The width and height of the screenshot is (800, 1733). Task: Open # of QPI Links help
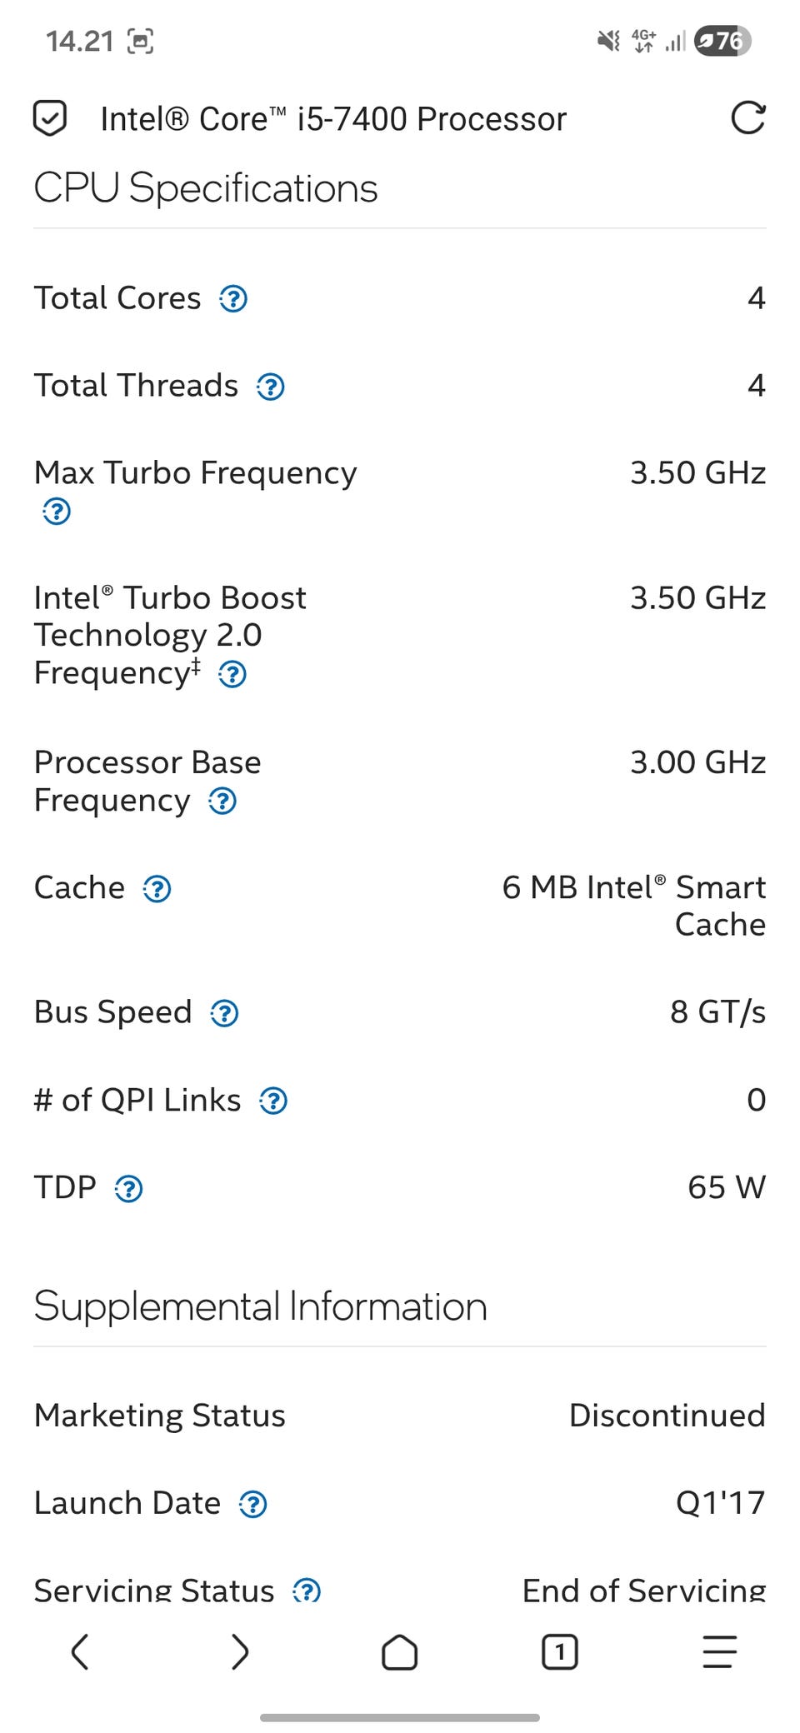pyautogui.click(x=273, y=1101)
